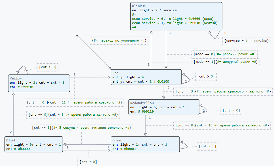Select the {cnt = 11} время работы красного label

point(74,102)
